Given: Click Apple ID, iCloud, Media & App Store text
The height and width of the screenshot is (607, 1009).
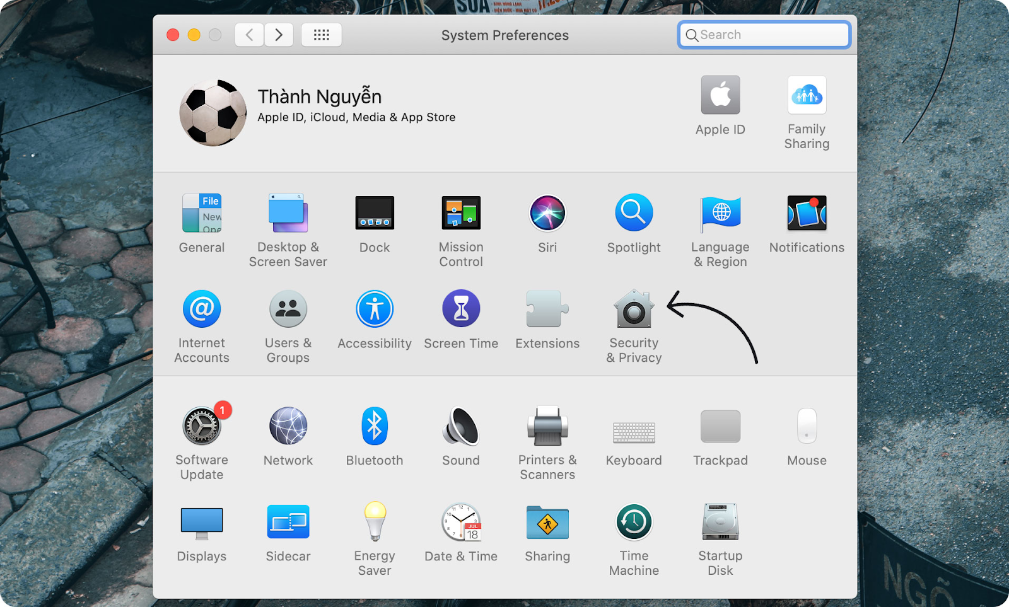Looking at the screenshot, I should pyautogui.click(x=356, y=117).
